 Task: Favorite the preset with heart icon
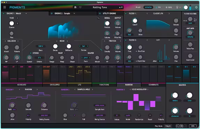click(x=80, y=7)
